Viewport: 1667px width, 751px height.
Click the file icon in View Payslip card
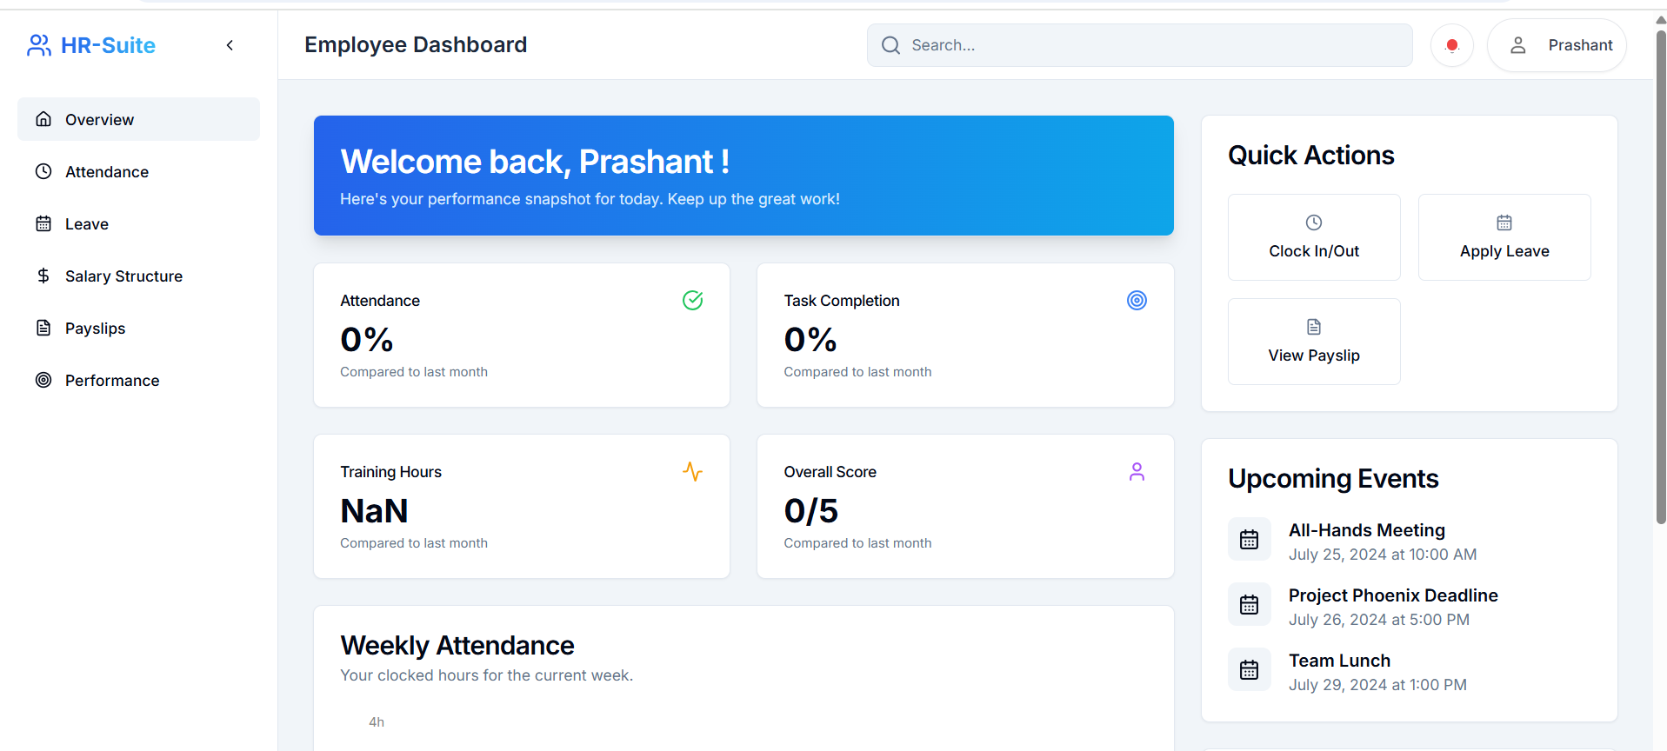click(1314, 327)
